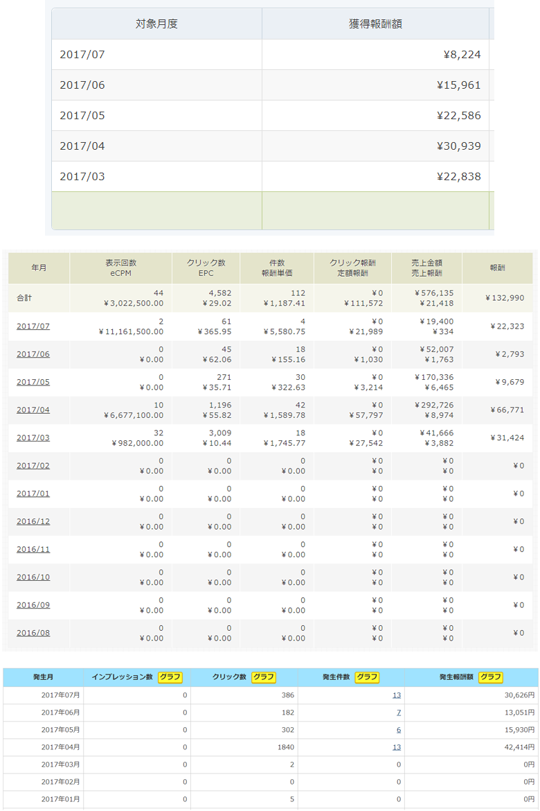Click the 2017/02 month link
This screenshot has width=540, height=811.
[x=33, y=466]
